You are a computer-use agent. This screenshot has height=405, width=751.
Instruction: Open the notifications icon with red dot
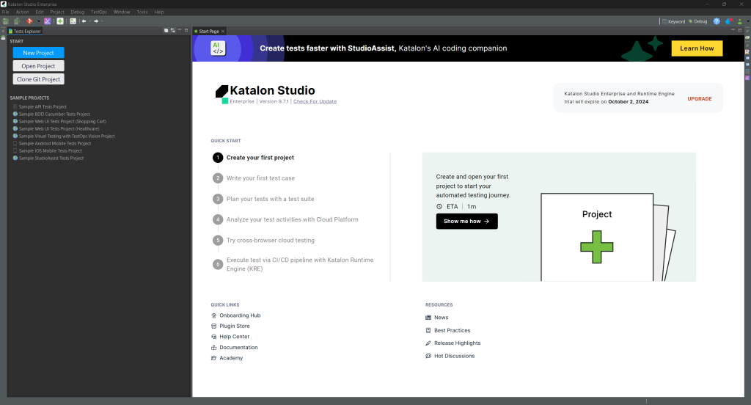tap(728, 21)
